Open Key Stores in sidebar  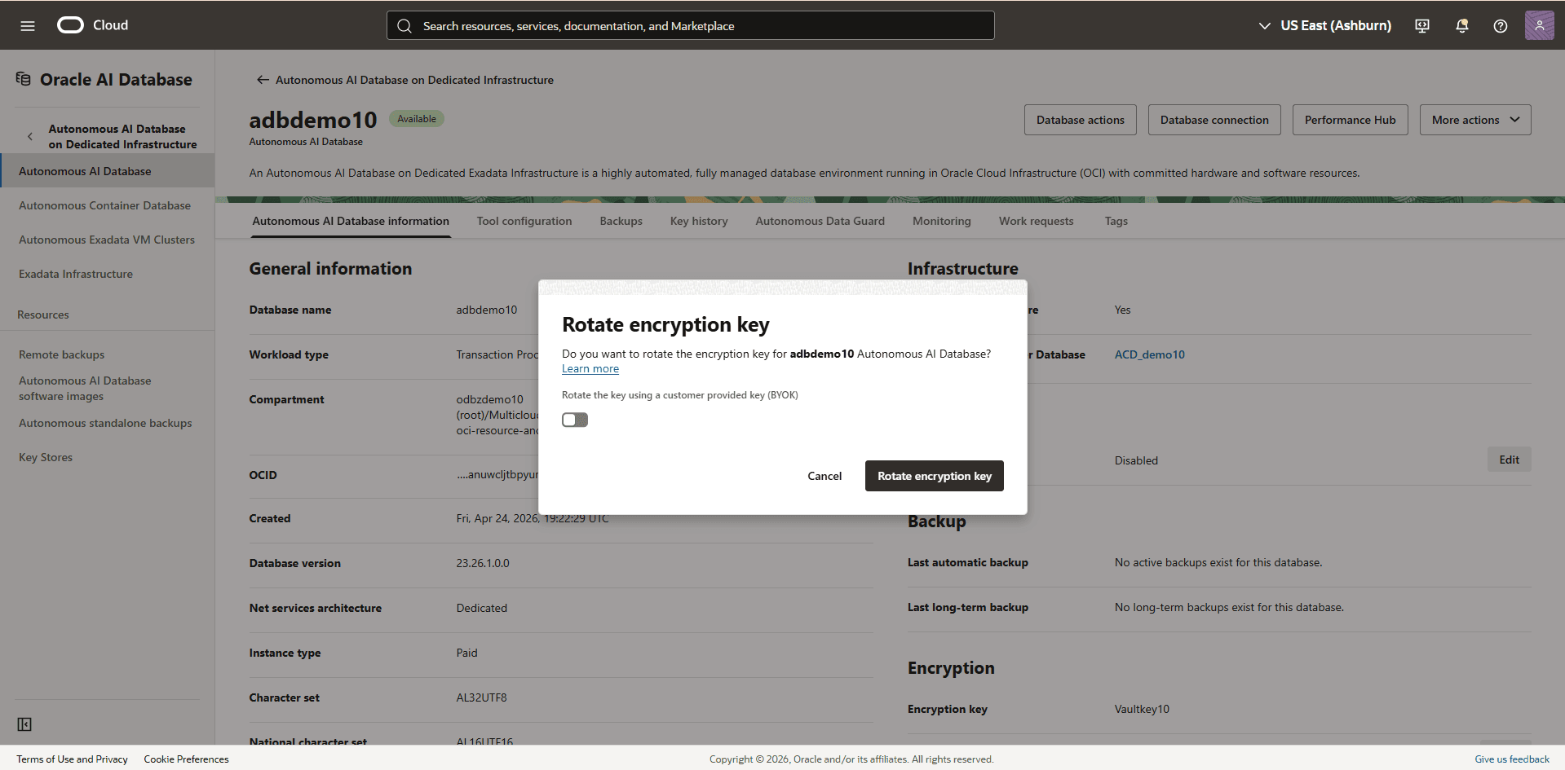(46, 457)
